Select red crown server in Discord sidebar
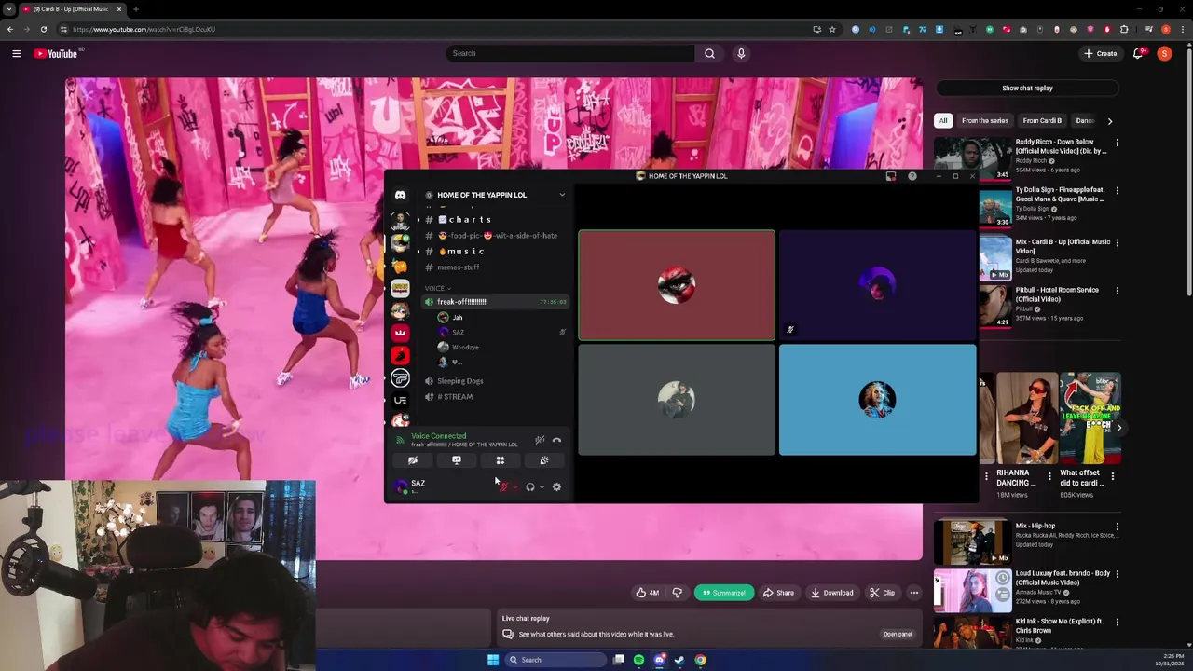 coord(400,333)
